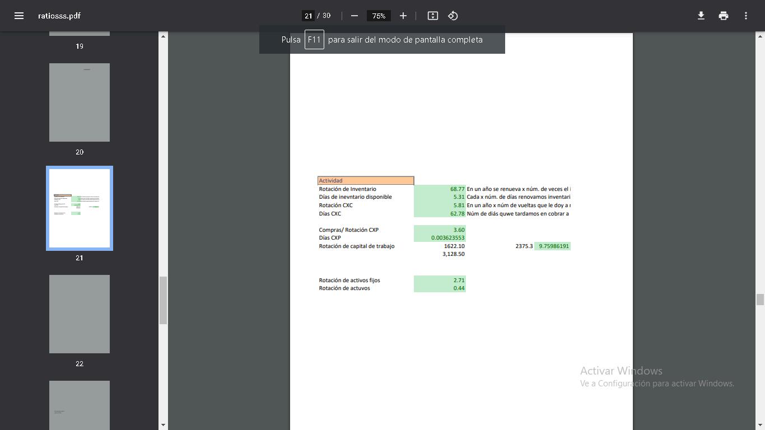Zoom in with the plus button
The width and height of the screenshot is (765, 430).
[x=403, y=16]
